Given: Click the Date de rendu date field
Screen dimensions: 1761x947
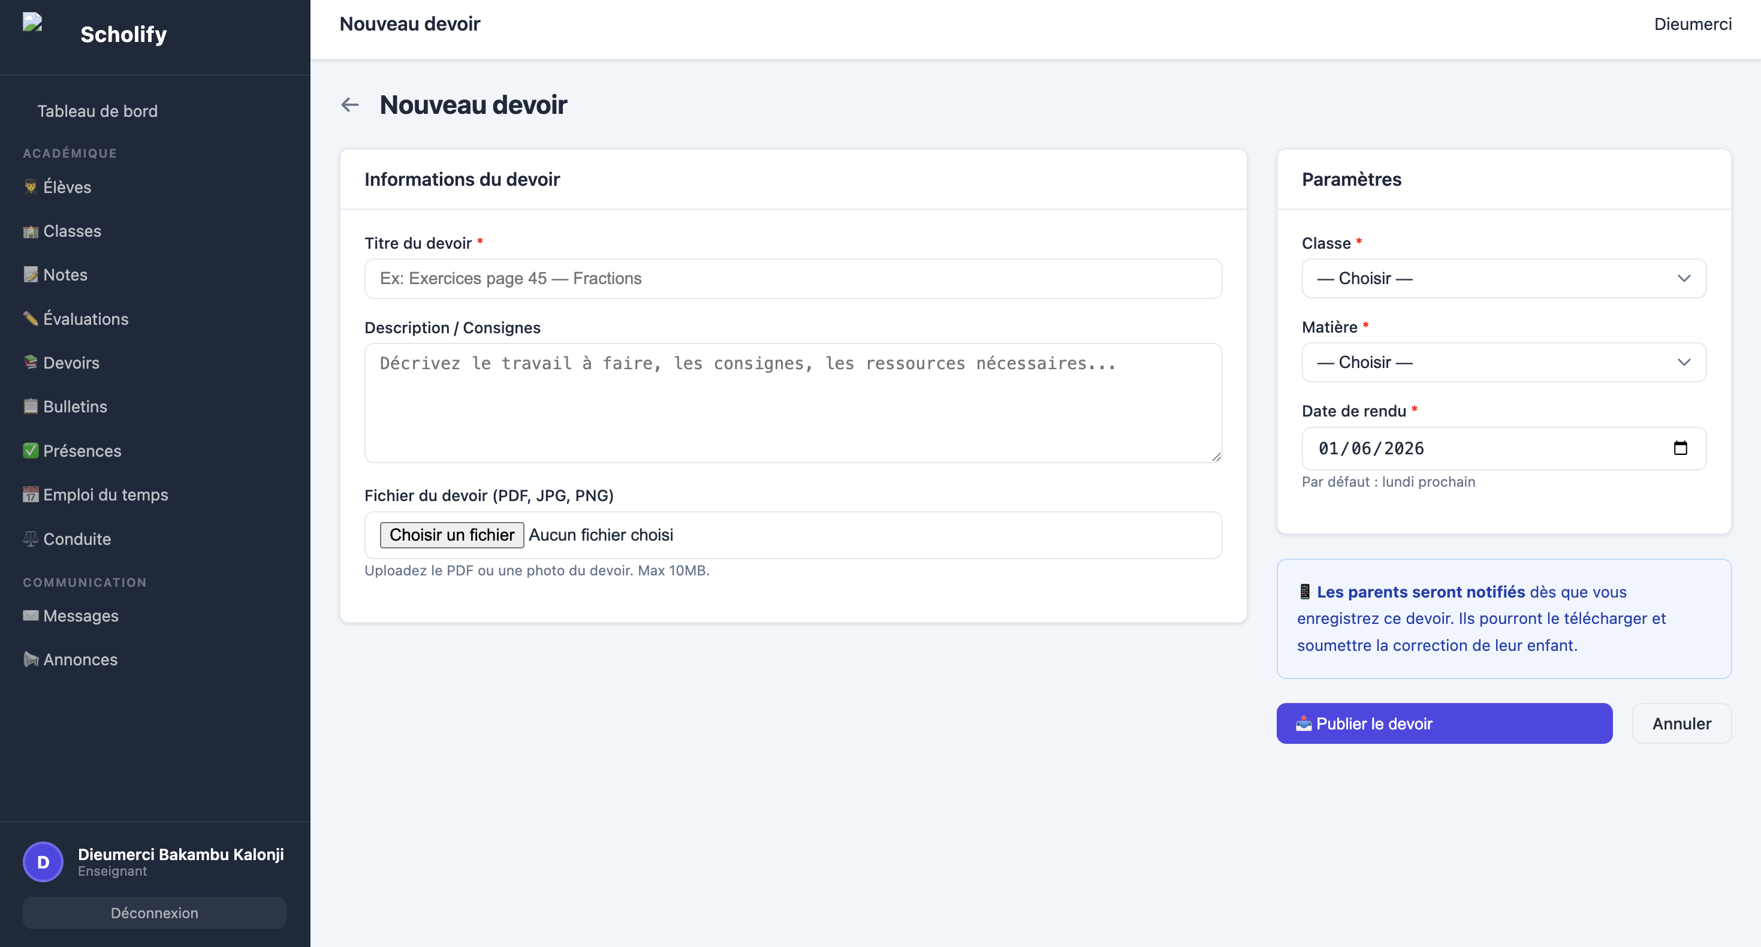Looking at the screenshot, I should 1503,448.
